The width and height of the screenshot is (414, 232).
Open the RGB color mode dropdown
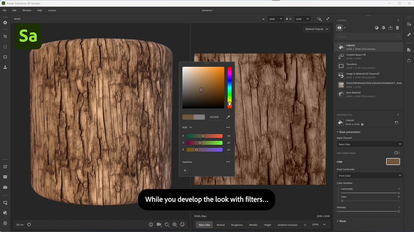pyautogui.click(x=187, y=127)
